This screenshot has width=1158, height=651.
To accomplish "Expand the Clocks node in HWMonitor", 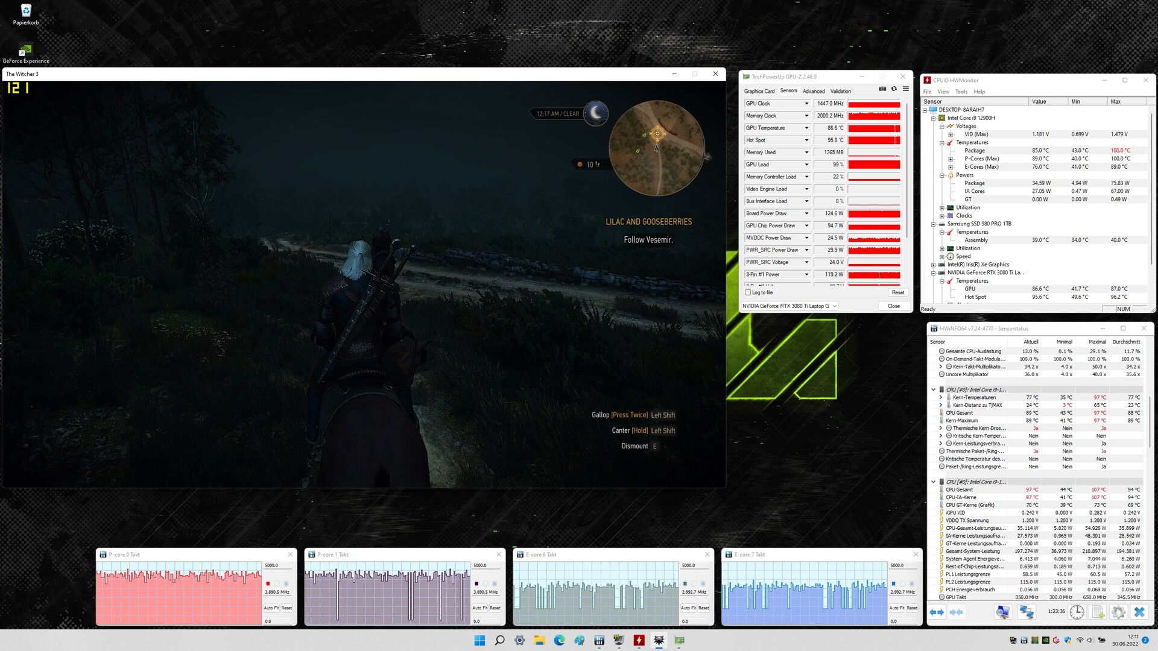I will (x=942, y=216).
